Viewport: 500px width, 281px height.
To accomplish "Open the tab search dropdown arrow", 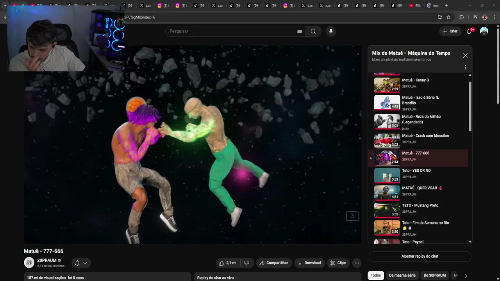I will coord(5,5).
